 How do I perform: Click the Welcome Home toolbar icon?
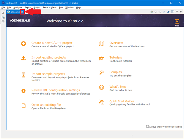152,12
